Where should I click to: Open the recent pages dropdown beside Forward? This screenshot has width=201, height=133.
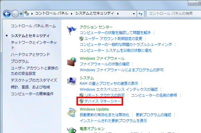tap(21, 14)
